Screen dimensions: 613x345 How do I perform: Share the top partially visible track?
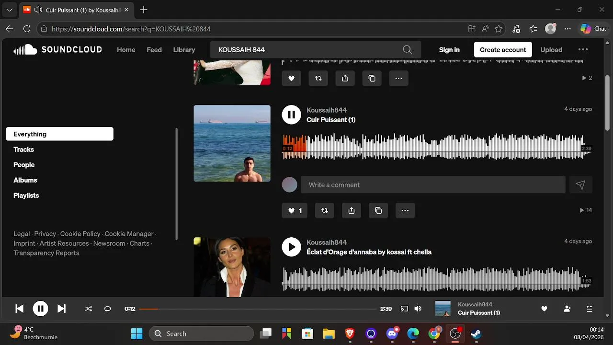(345, 78)
